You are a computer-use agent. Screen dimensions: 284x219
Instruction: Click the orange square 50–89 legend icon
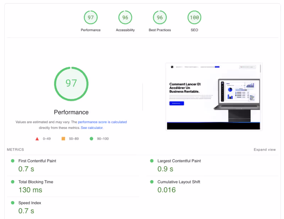click(x=63, y=139)
